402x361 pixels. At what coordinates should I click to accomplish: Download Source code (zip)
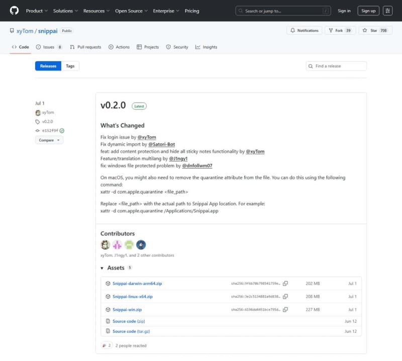pyautogui.click(x=129, y=321)
